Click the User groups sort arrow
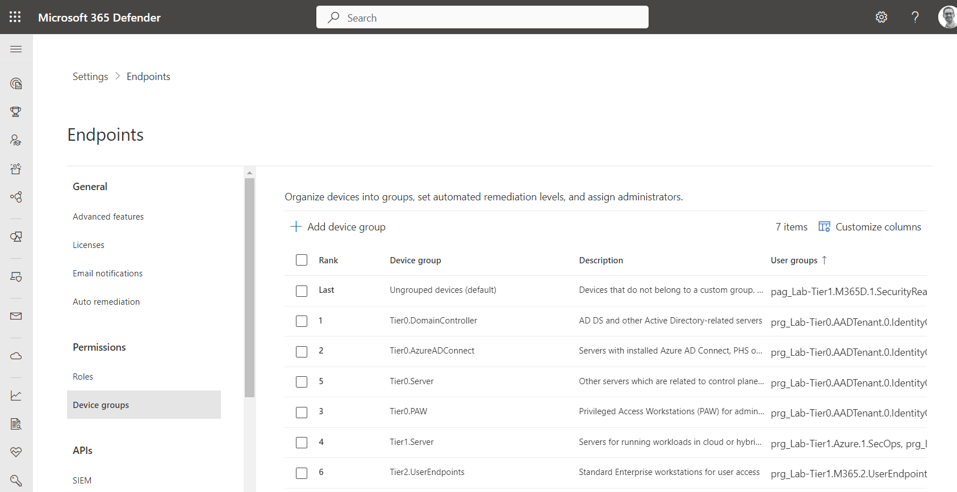957x492 pixels. pyautogui.click(x=824, y=260)
